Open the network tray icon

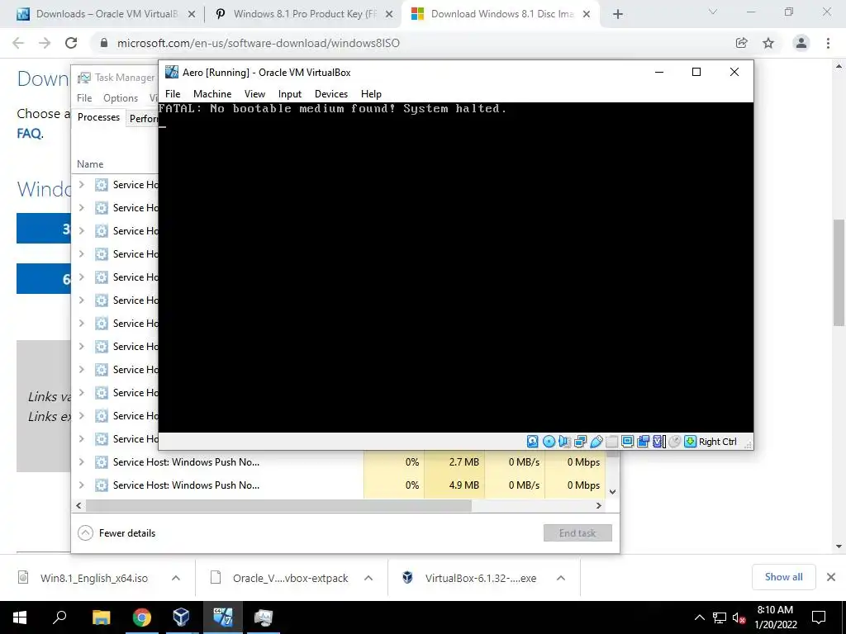[720, 617]
